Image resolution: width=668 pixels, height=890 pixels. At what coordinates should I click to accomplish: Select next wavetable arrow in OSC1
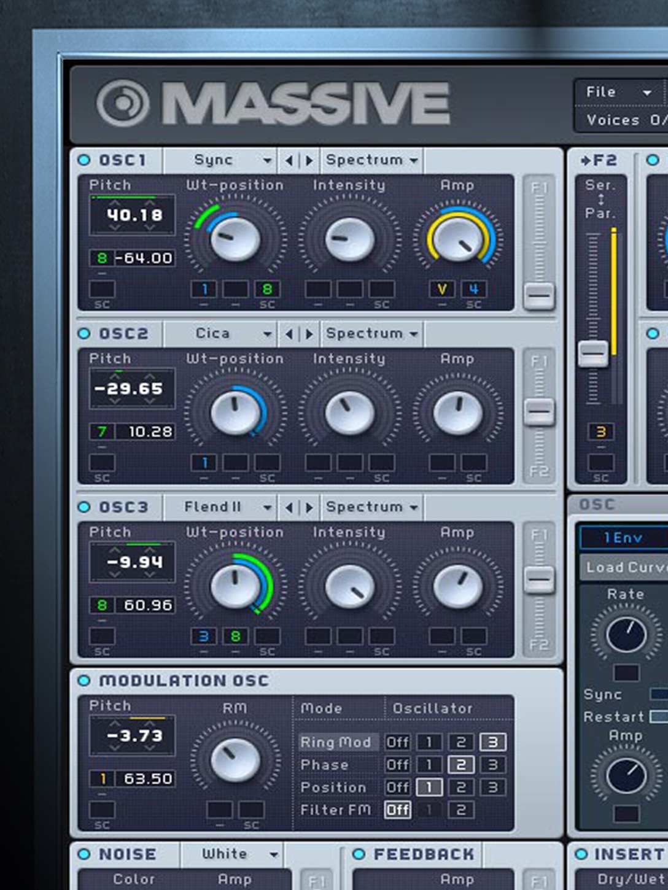(x=309, y=161)
